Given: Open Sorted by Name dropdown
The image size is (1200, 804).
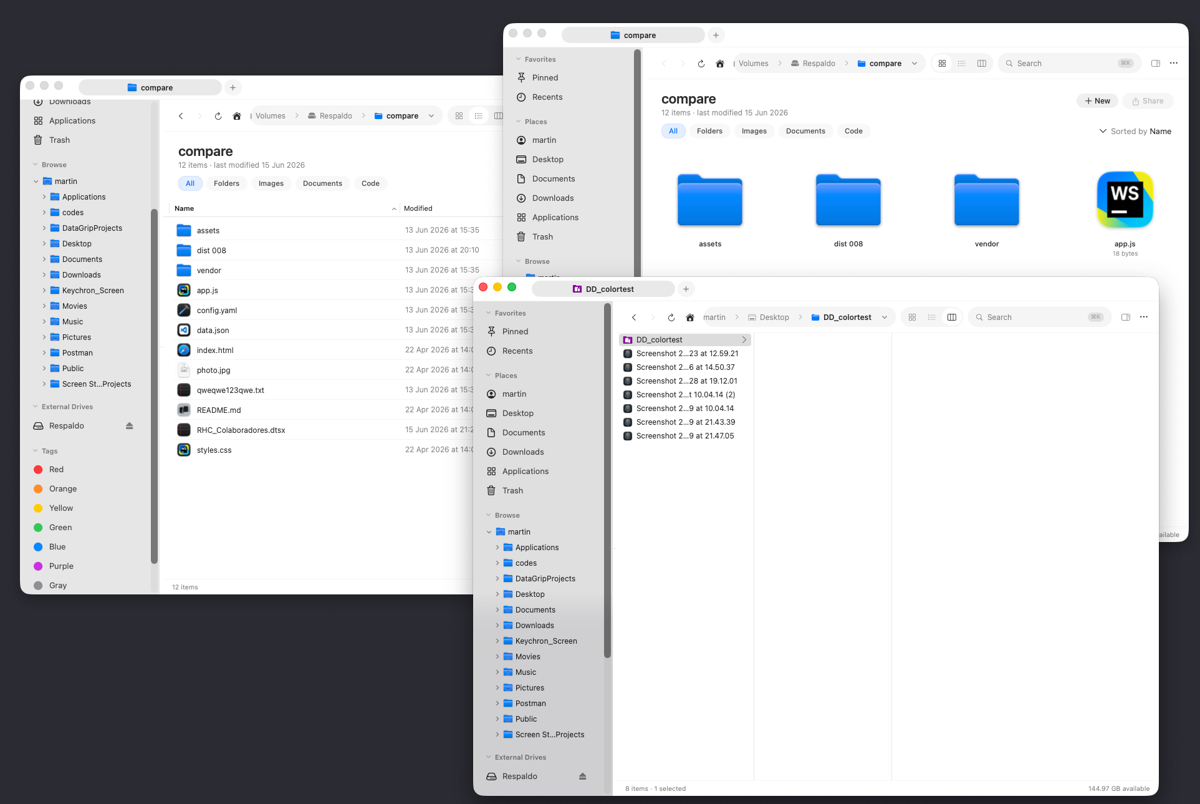Looking at the screenshot, I should point(1135,132).
